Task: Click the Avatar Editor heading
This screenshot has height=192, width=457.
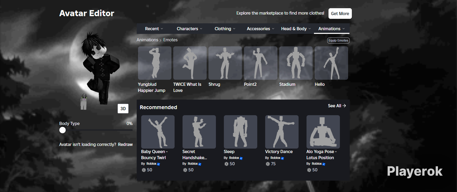Action: [x=87, y=13]
